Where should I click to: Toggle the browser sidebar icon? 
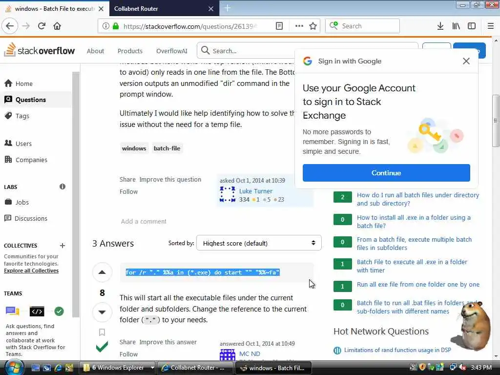pos(472,26)
